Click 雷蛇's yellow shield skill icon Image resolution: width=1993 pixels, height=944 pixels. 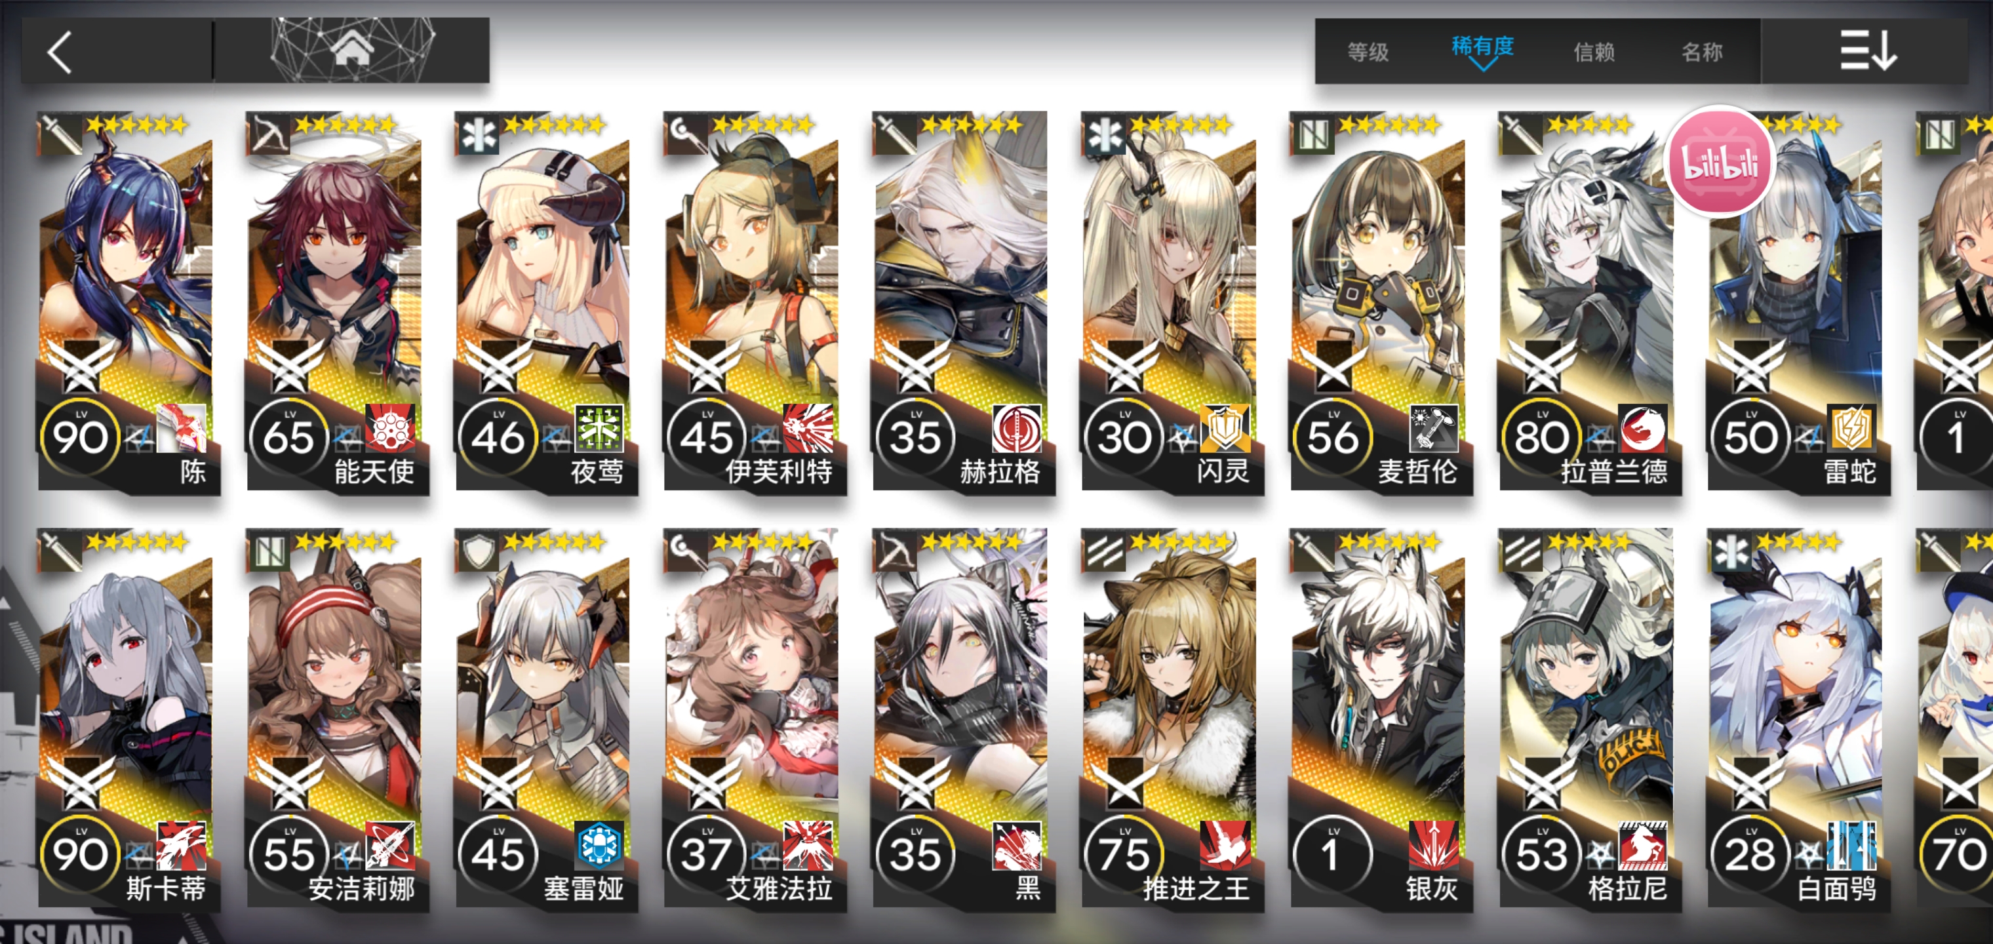tap(1851, 427)
